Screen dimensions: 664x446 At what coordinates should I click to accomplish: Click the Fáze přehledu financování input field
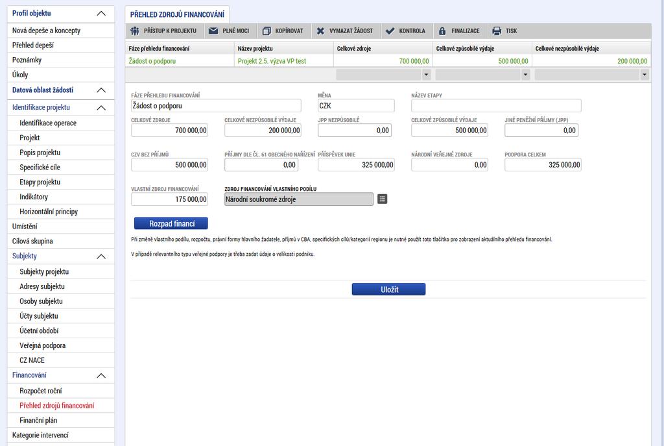point(216,106)
